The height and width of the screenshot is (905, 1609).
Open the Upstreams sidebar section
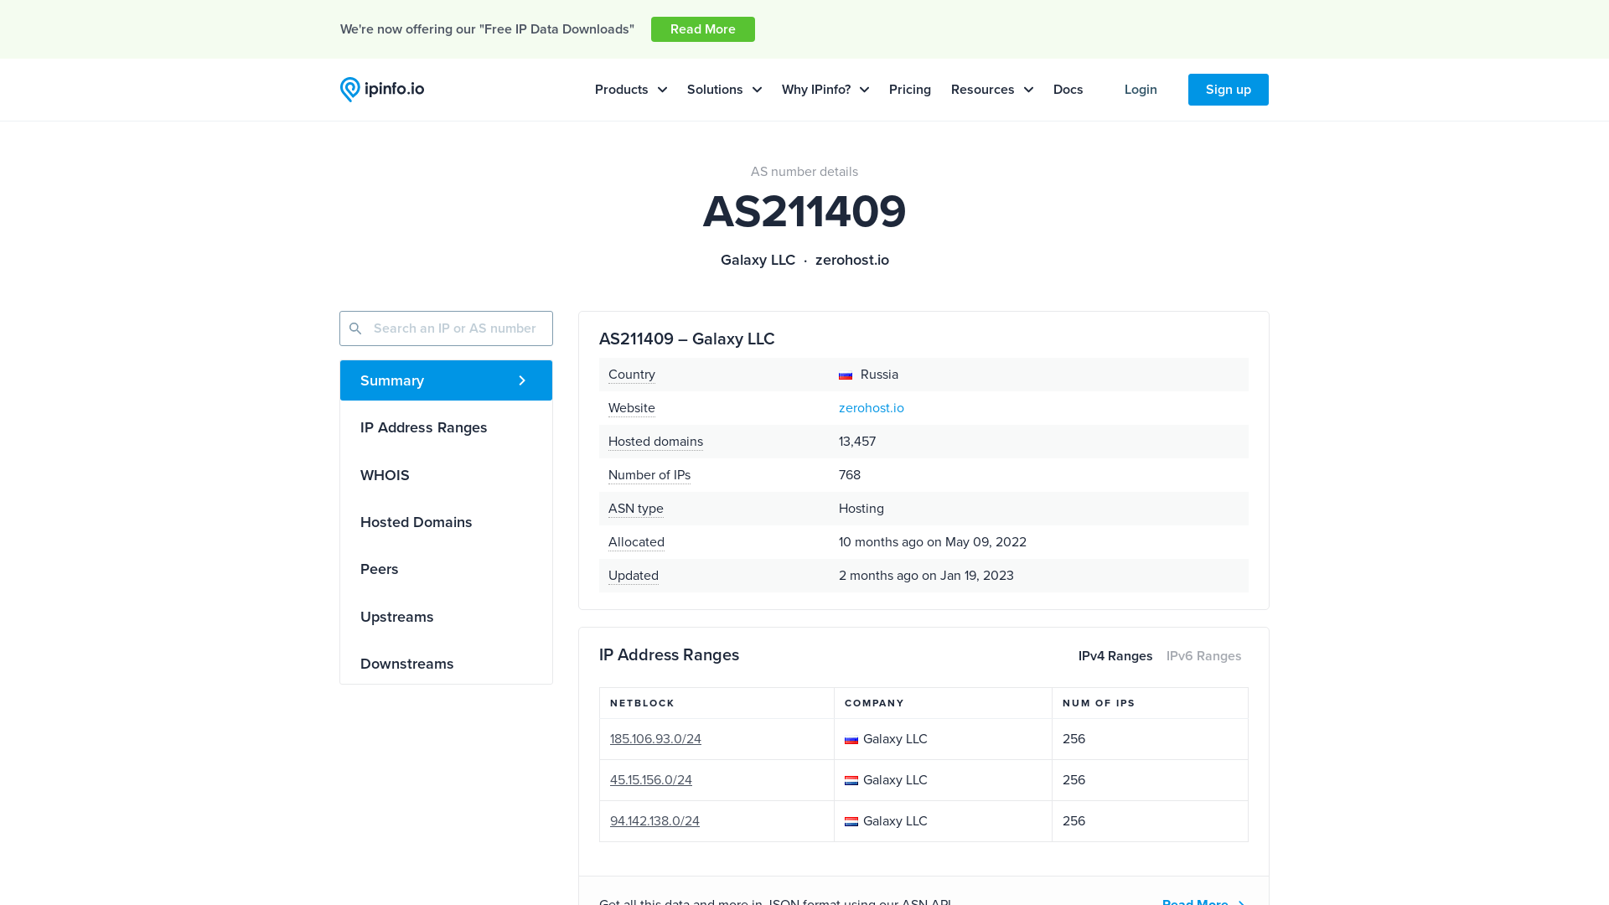coord(446,617)
